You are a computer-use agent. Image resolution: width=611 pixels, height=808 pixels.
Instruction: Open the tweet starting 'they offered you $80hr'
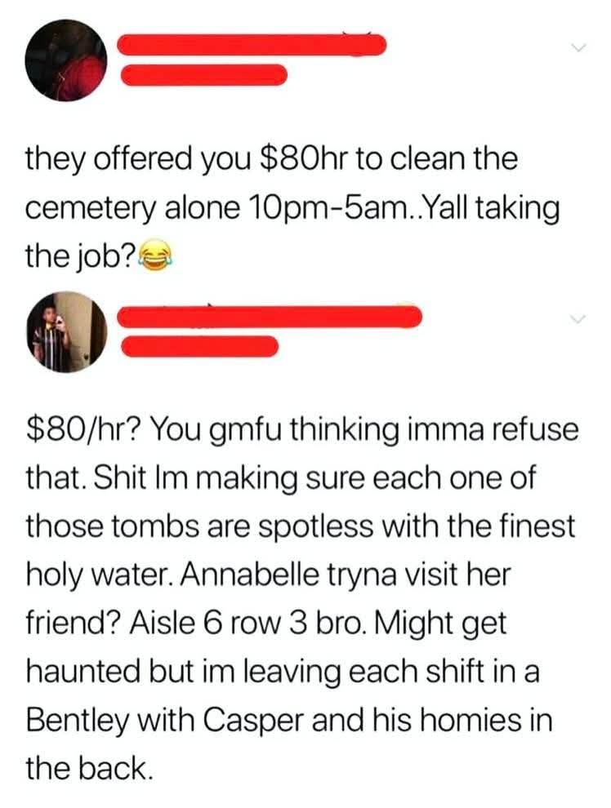coord(292,207)
